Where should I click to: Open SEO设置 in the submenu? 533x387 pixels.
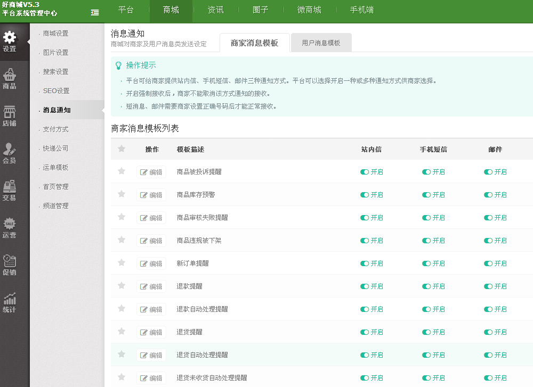coord(56,90)
